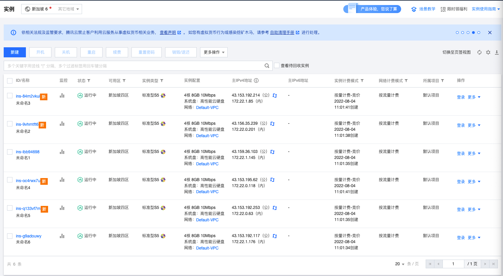Enable 查看待回收实例 checkbox
This screenshot has height=276, width=503.
pos(277,65)
